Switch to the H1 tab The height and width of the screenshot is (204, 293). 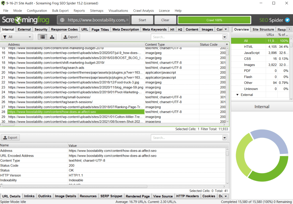[172, 29]
